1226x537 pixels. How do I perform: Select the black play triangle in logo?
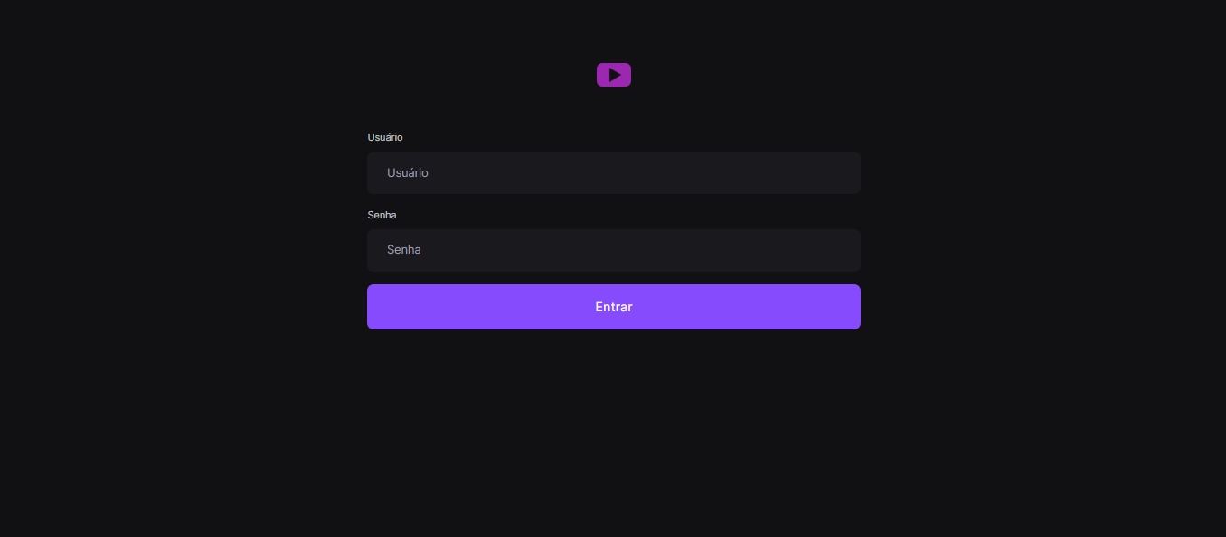tap(615, 75)
